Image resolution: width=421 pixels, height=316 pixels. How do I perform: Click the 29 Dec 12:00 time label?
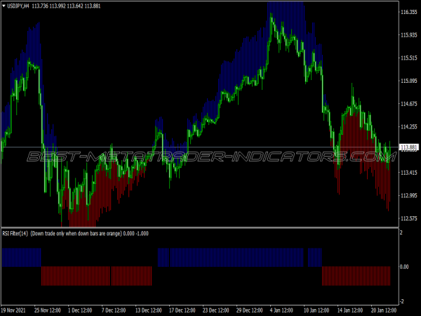[x=249, y=310]
